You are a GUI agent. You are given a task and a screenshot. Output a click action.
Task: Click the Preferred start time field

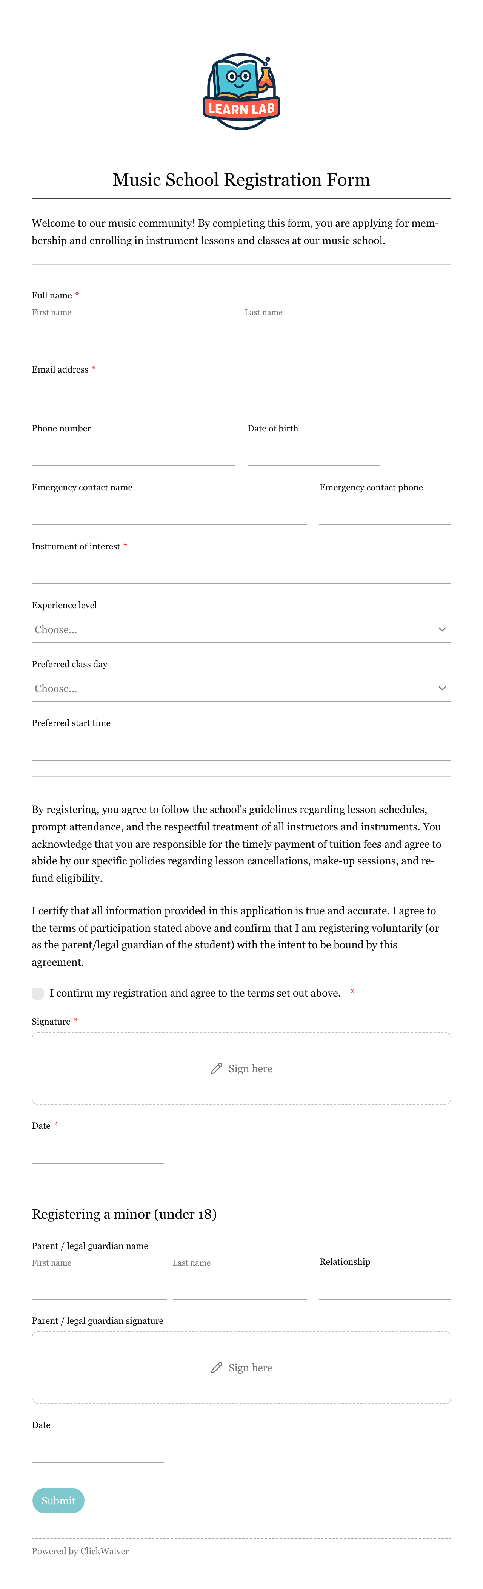point(241,748)
